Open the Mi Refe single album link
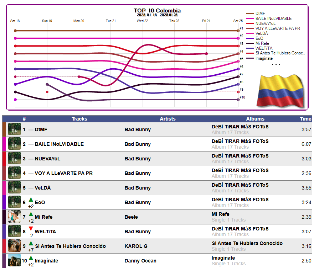Viewport: 314px width, 271px height. [221, 214]
